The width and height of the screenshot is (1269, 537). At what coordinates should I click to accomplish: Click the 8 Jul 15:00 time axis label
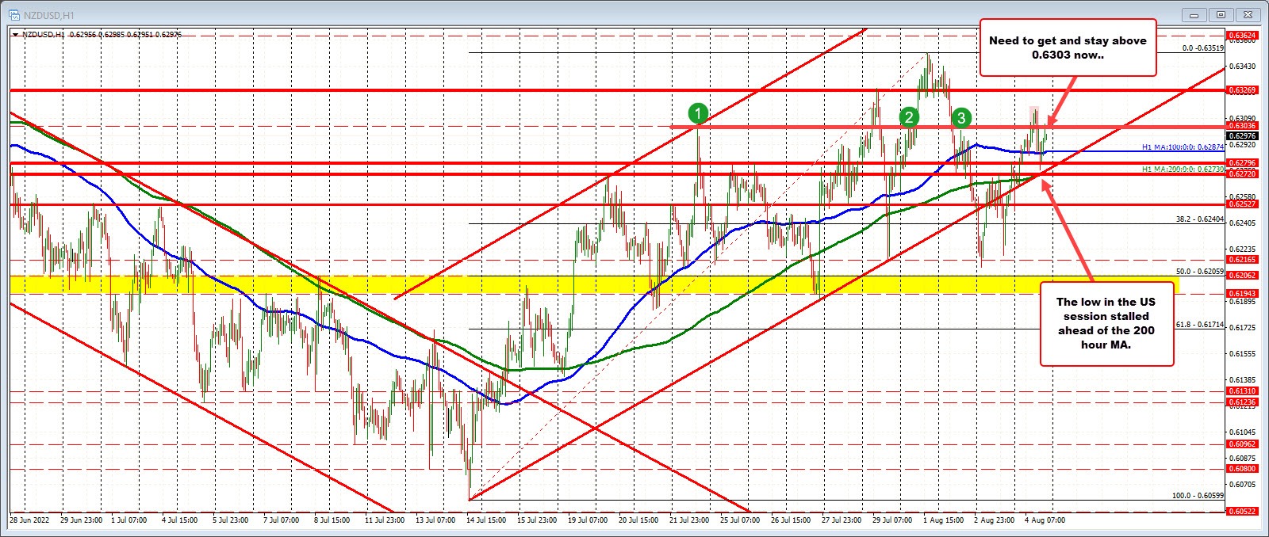(x=332, y=521)
